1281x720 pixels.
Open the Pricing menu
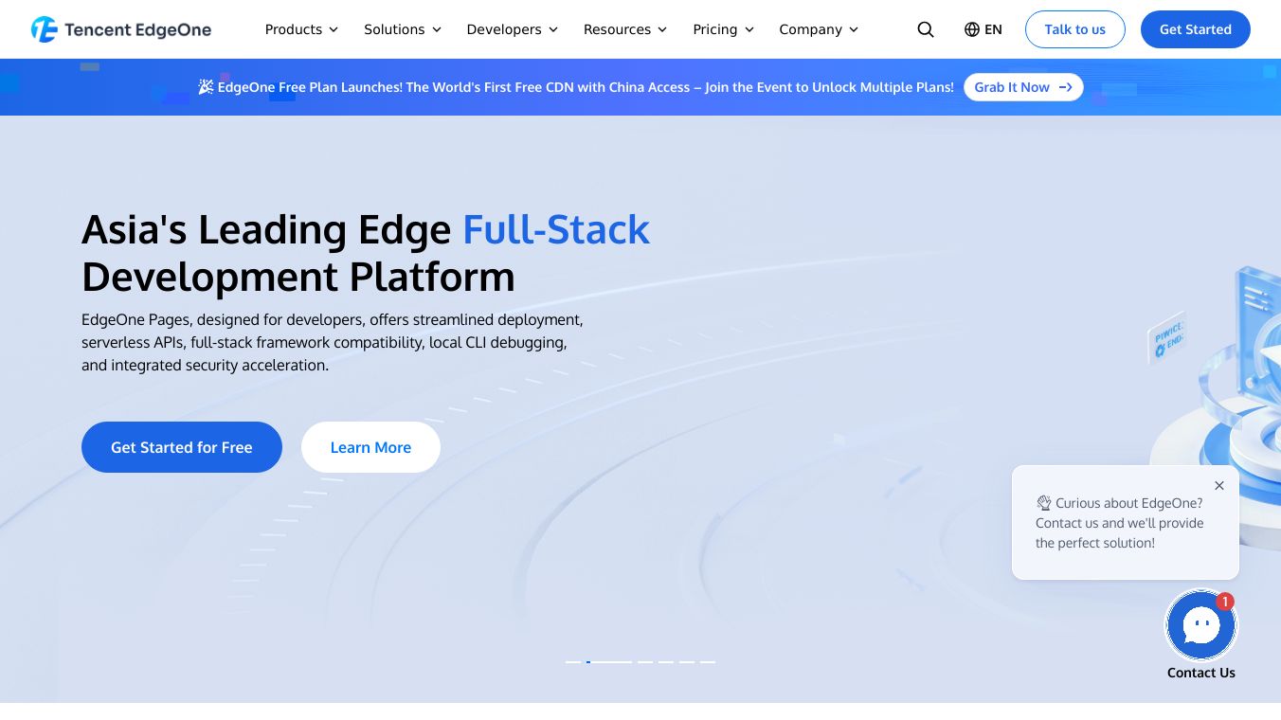coord(724,29)
